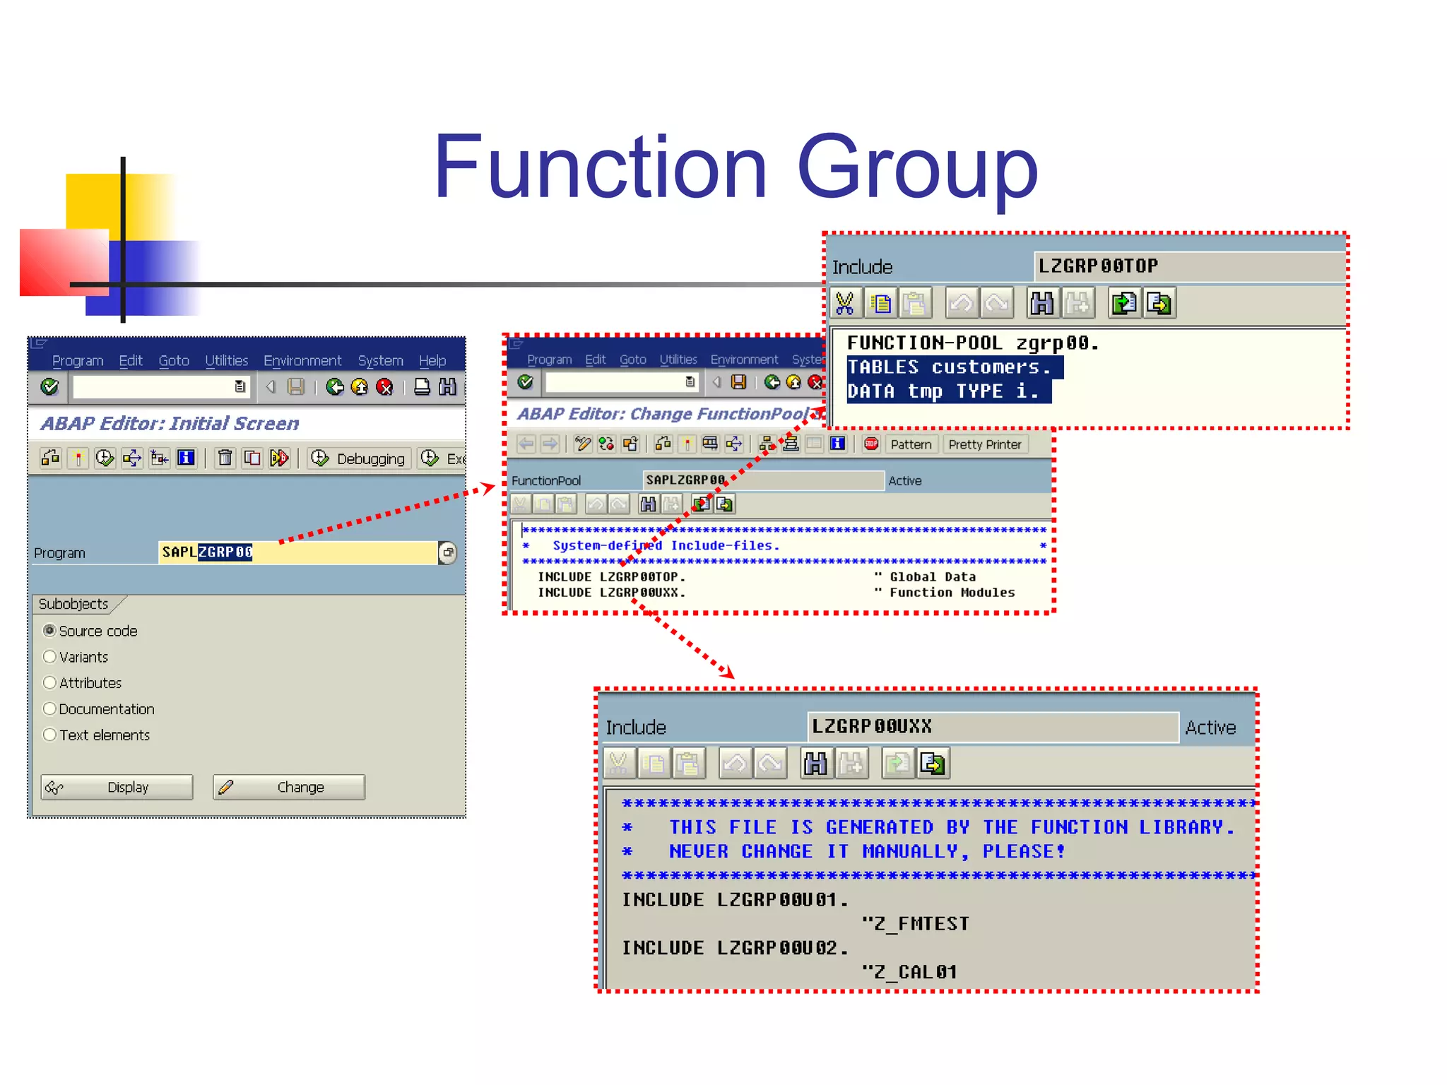Click code line FUNCTION-POOL zgrp00

973,343
